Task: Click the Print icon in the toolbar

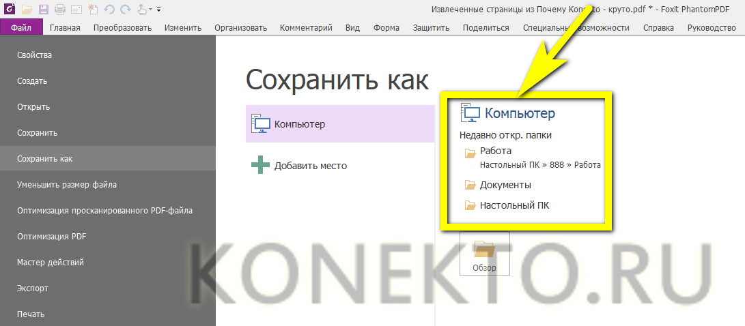Action: (59, 10)
